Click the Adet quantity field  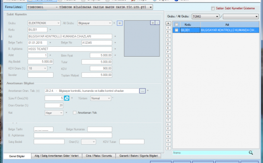[x=38, y=55]
